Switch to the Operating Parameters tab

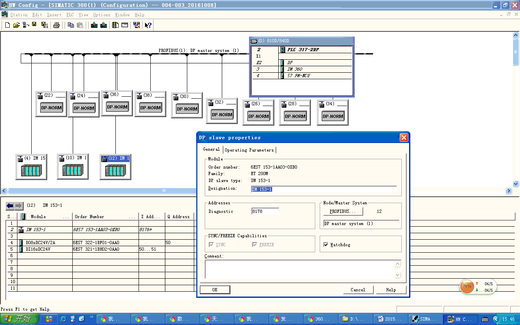pos(249,150)
